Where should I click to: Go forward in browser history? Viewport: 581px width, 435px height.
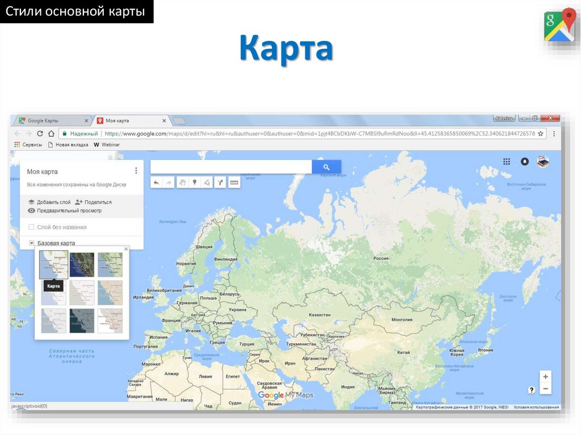point(28,134)
